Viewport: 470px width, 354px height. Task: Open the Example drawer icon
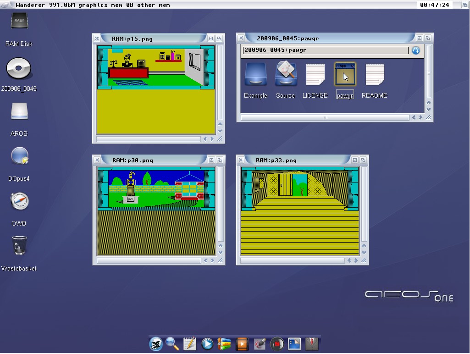coord(255,75)
